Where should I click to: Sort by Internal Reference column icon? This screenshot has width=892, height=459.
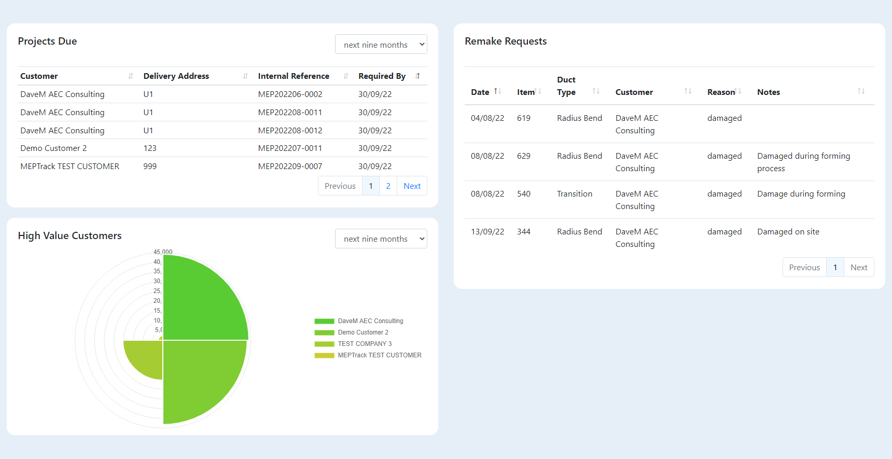click(x=346, y=76)
